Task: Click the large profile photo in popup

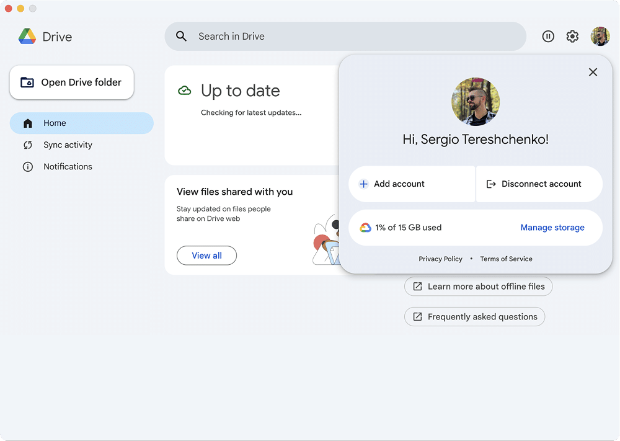Action: (x=476, y=102)
